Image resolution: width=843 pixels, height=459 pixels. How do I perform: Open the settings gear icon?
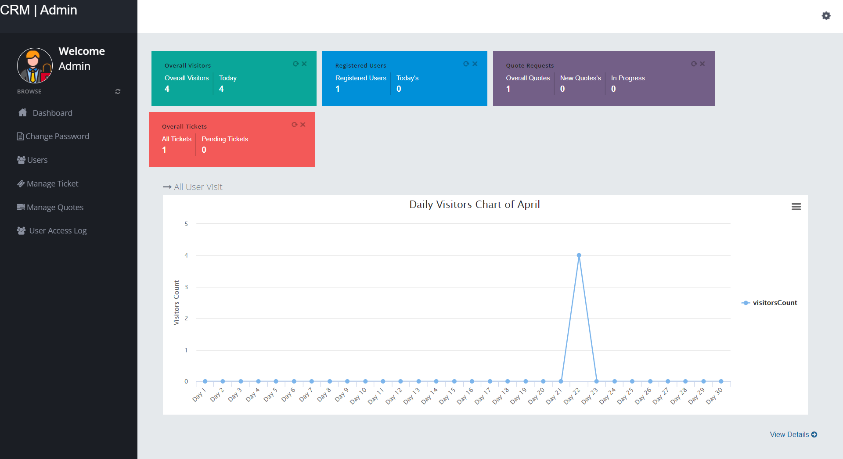pos(826,16)
